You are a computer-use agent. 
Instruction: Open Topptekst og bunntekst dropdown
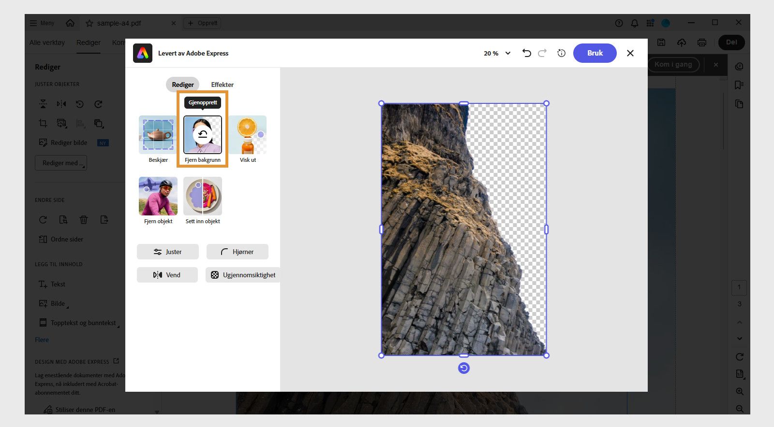click(x=79, y=323)
